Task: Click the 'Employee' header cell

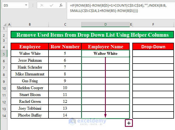Action: (30, 47)
